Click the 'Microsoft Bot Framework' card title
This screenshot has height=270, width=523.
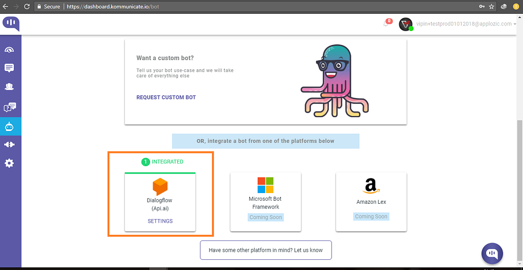point(266,203)
